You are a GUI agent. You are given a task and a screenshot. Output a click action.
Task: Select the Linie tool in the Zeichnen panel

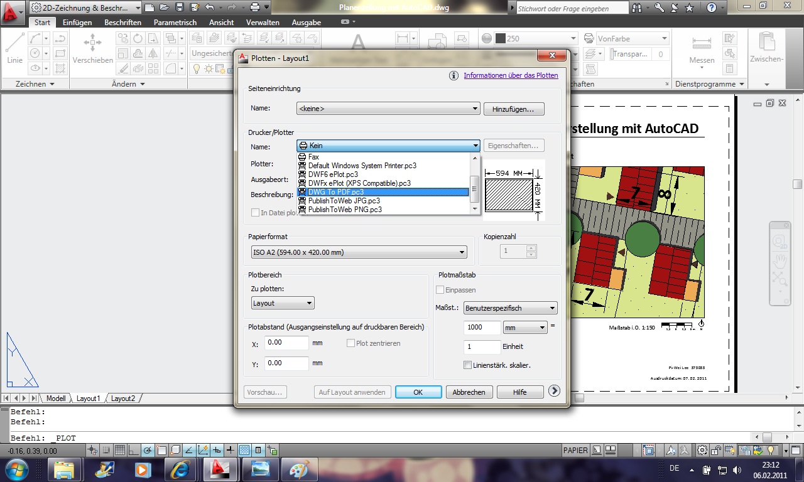(x=14, y=45)
